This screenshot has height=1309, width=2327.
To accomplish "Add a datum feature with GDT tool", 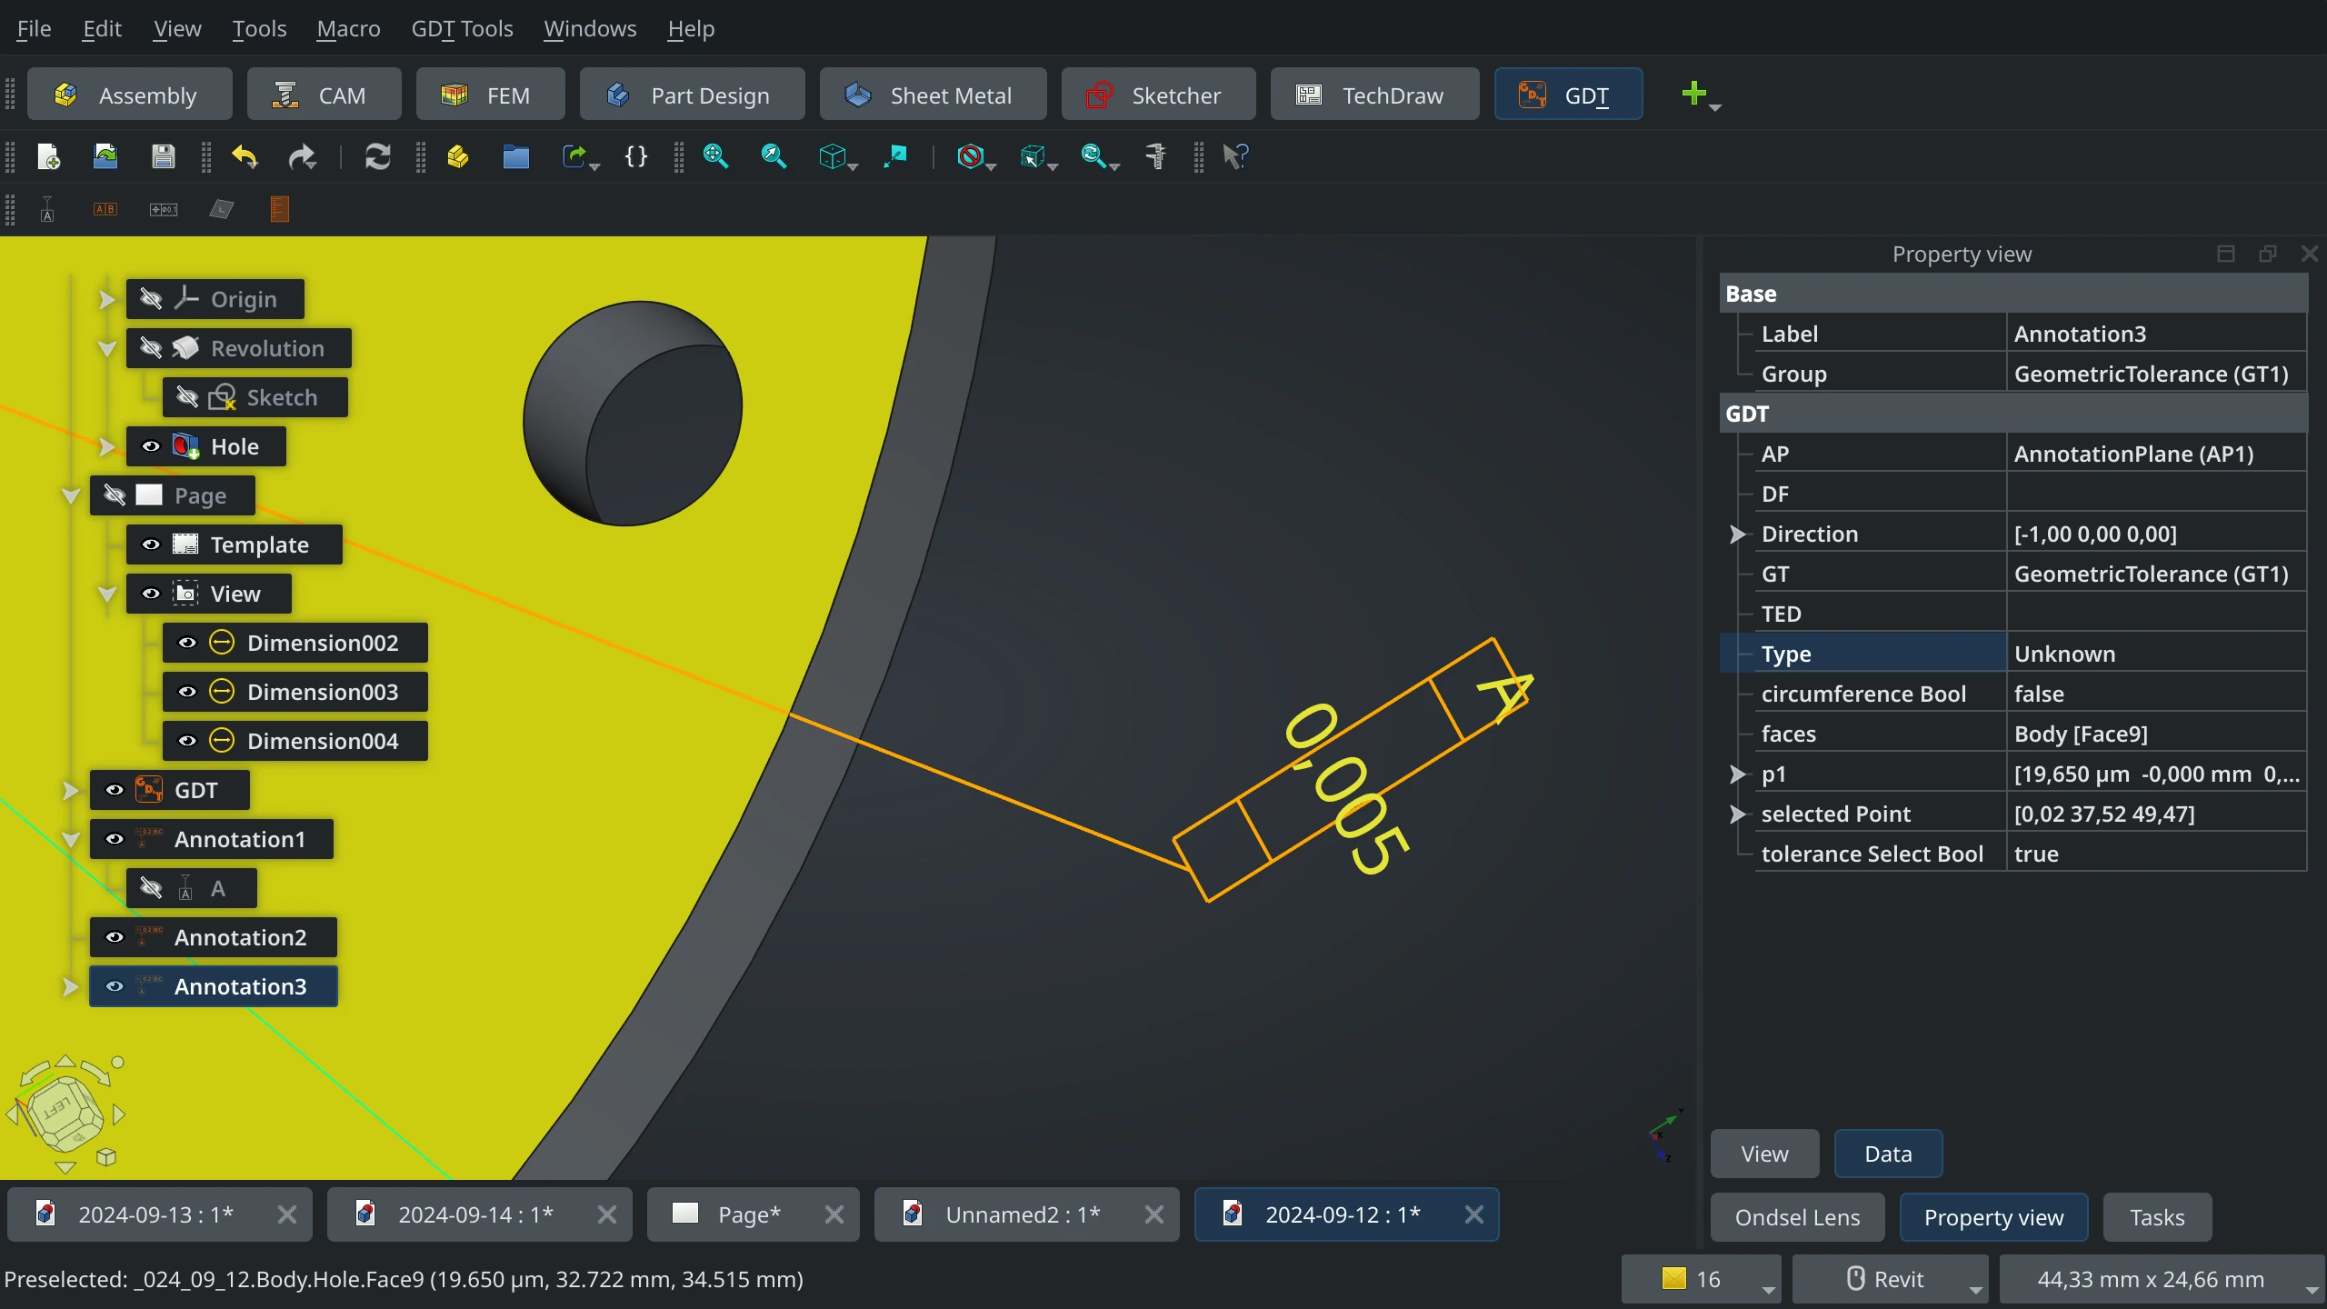I will 47,210.
